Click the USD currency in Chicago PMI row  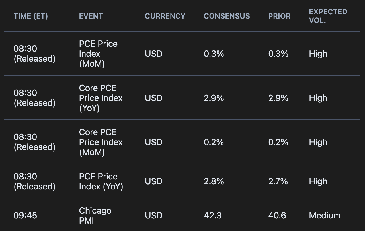(x=154, y=215)
